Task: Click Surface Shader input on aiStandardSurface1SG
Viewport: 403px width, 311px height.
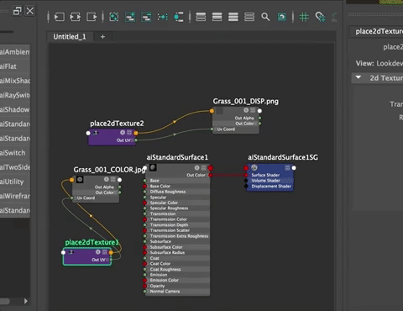Action: click(246, 175)
